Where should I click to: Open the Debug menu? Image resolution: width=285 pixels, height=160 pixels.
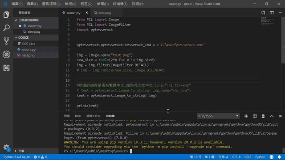[x=102, y=4]
